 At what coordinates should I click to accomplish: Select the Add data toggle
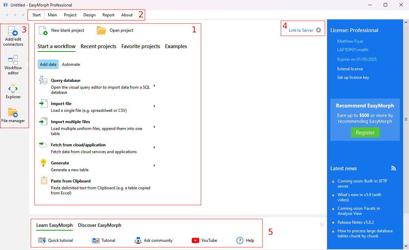pos(48,64)
